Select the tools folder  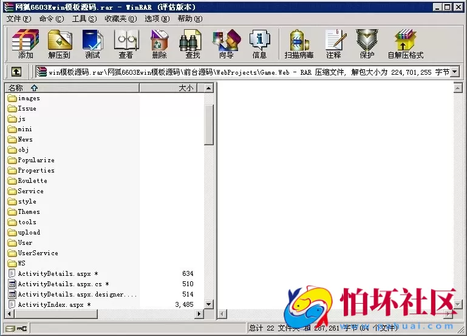pyautogui.click(x=22, y=222)
